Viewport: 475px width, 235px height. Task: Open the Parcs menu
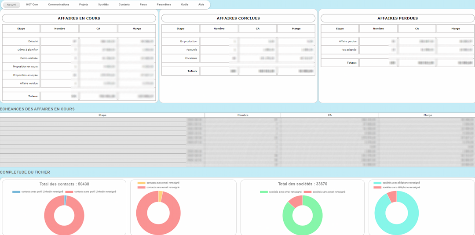pos(143,5)
